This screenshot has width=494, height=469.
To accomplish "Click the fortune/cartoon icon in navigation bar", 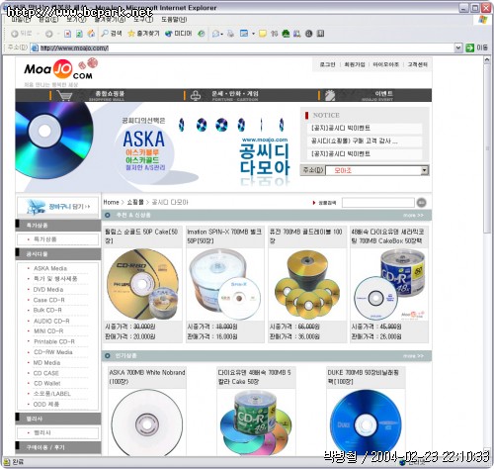I will tap(196, 96).
